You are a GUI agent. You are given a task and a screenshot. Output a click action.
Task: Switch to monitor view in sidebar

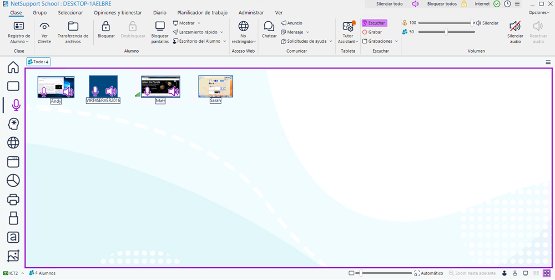(13, 86)
